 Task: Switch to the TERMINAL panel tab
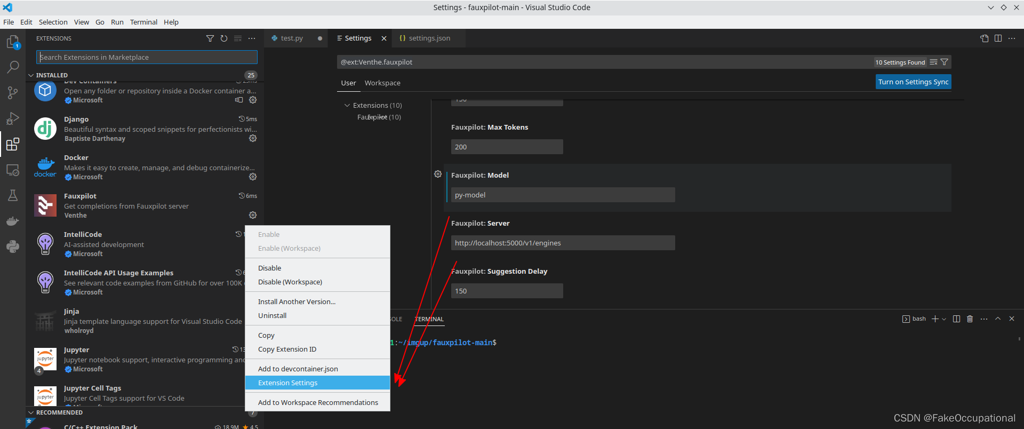pos(429,319)
